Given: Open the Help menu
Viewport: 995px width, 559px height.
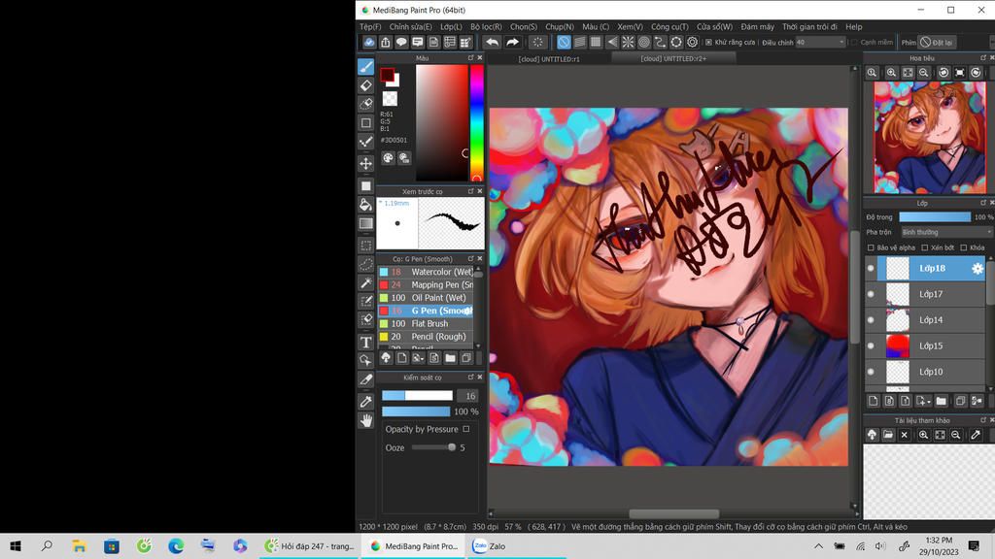Looking at the screenshot, I should point(853,26).
